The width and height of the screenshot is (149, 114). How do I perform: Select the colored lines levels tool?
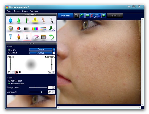coord(43,29)
